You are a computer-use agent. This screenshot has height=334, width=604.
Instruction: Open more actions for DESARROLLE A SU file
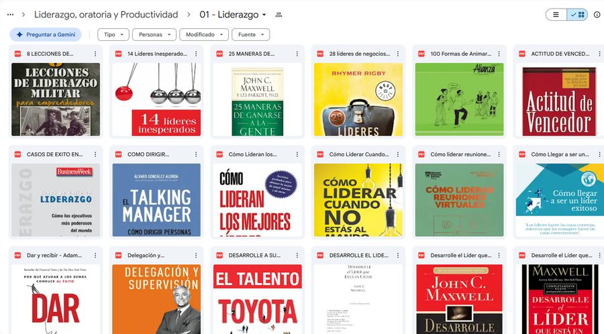pyautogui.click(x=297, y=255)
